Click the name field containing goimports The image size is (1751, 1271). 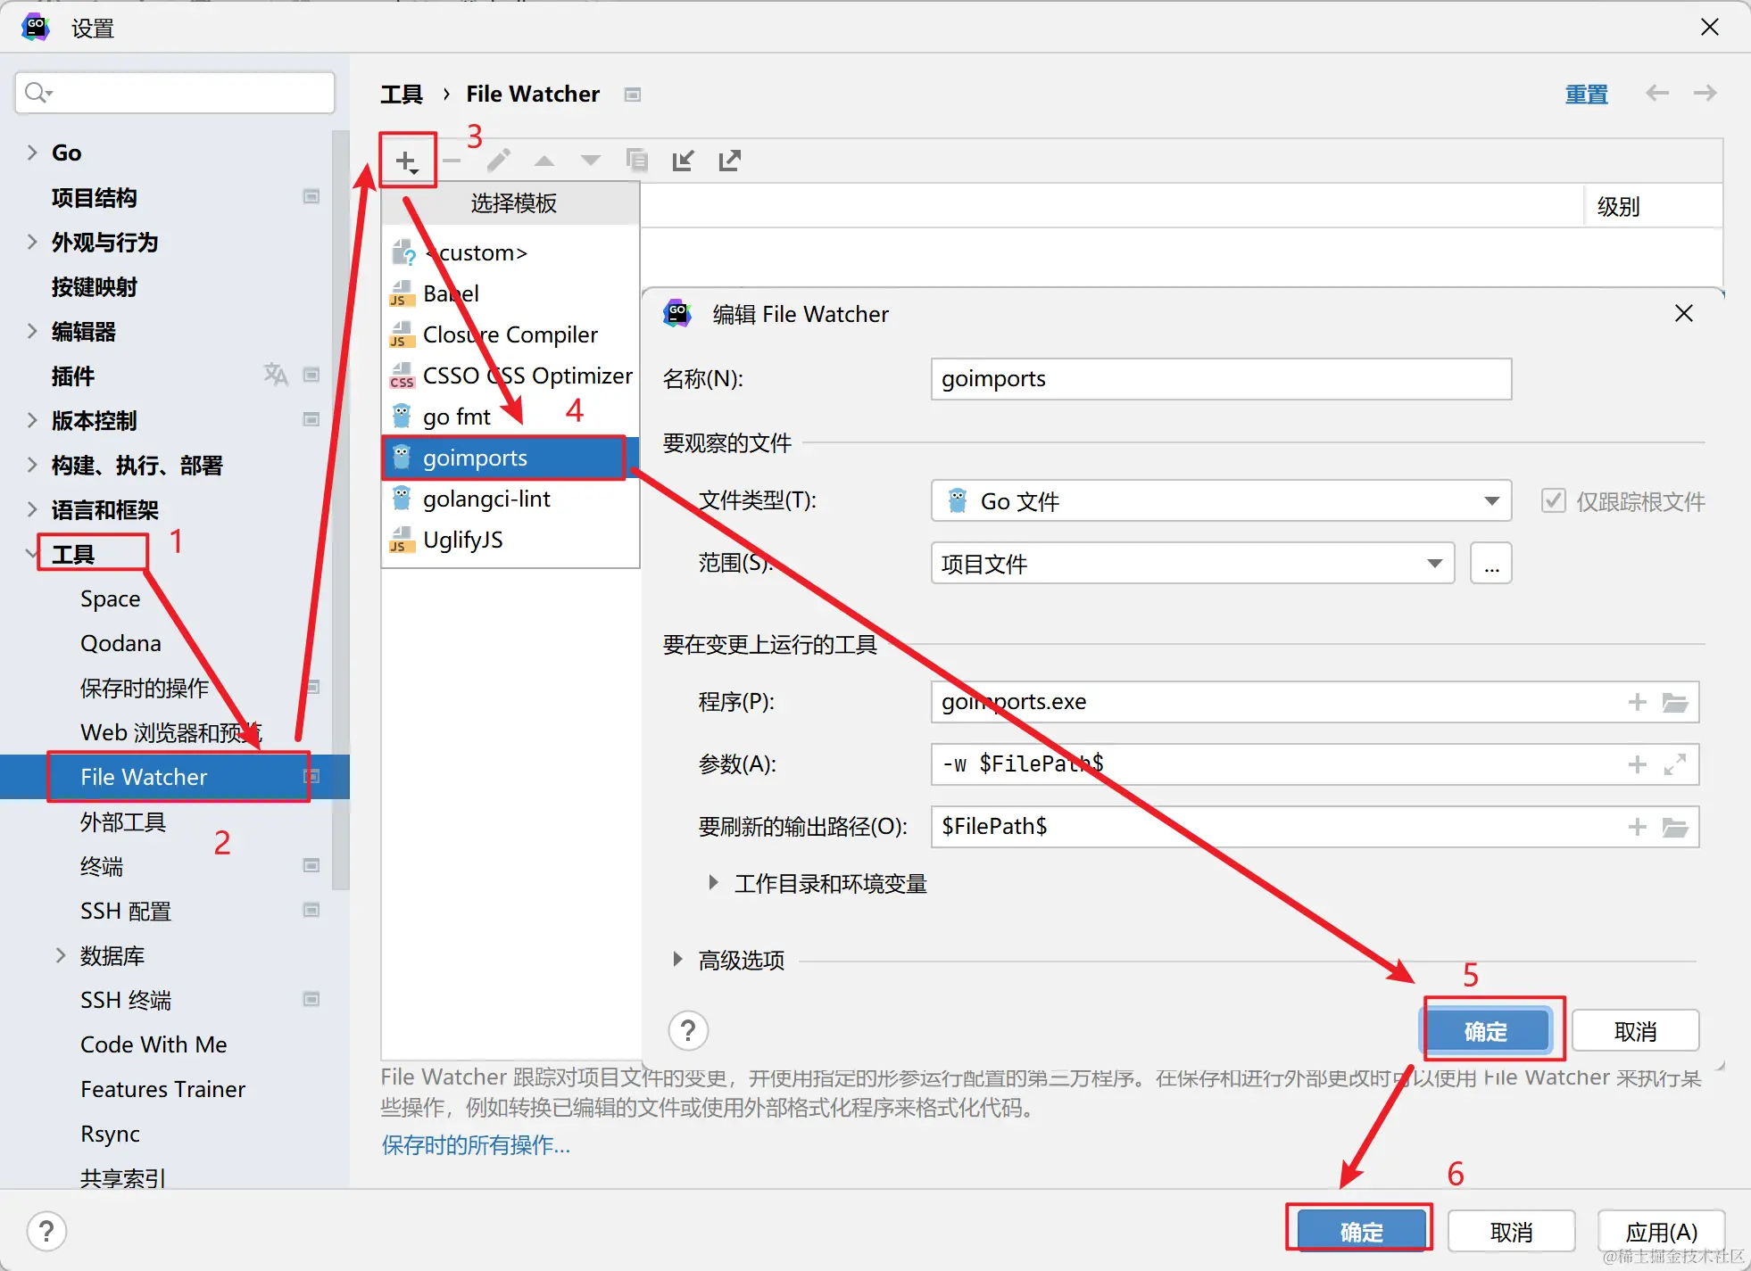tap(1220, 379)
